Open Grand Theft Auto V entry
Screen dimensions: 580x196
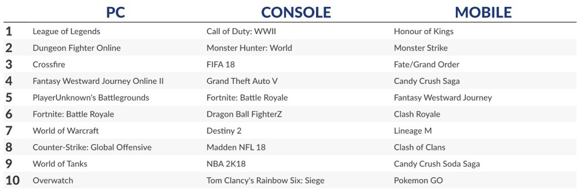click(242, 81)
